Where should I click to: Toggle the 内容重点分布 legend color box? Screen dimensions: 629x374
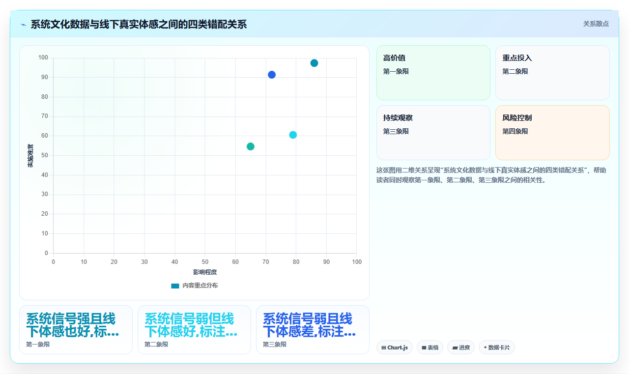[175, 286]
